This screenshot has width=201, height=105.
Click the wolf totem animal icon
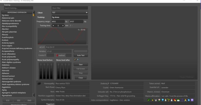[x=156, y=100]
